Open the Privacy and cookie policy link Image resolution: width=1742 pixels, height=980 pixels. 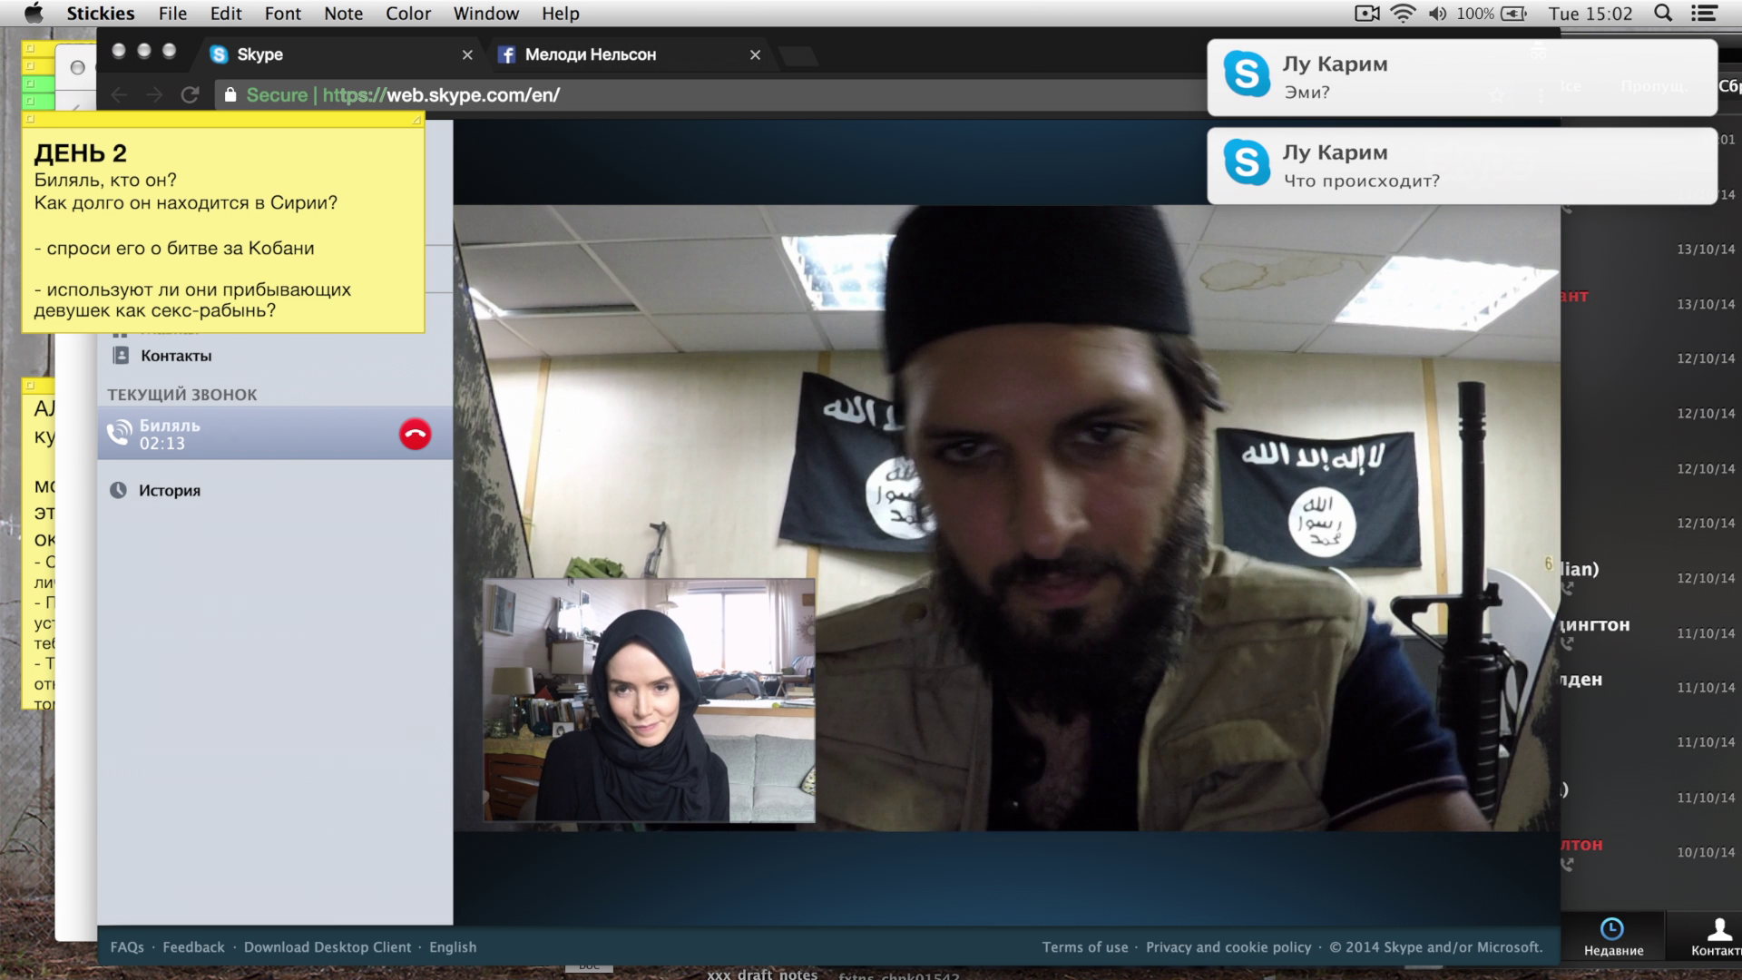pos(1228,947)
